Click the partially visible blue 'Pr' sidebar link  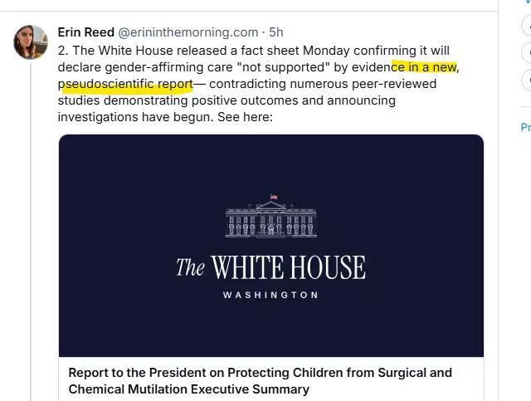(x=525, y=127)
